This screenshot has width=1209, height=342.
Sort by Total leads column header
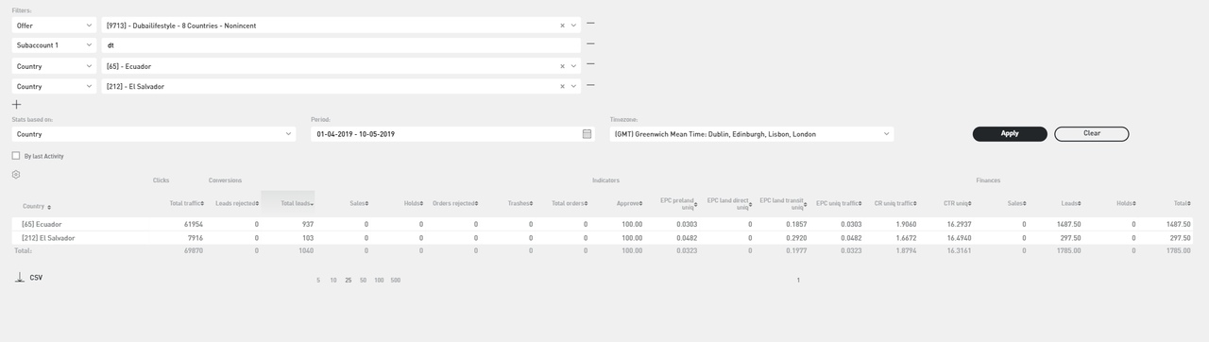(297, 203)
